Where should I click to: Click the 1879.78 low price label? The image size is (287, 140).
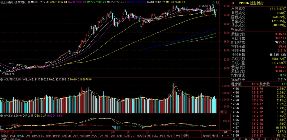(9, 74)
